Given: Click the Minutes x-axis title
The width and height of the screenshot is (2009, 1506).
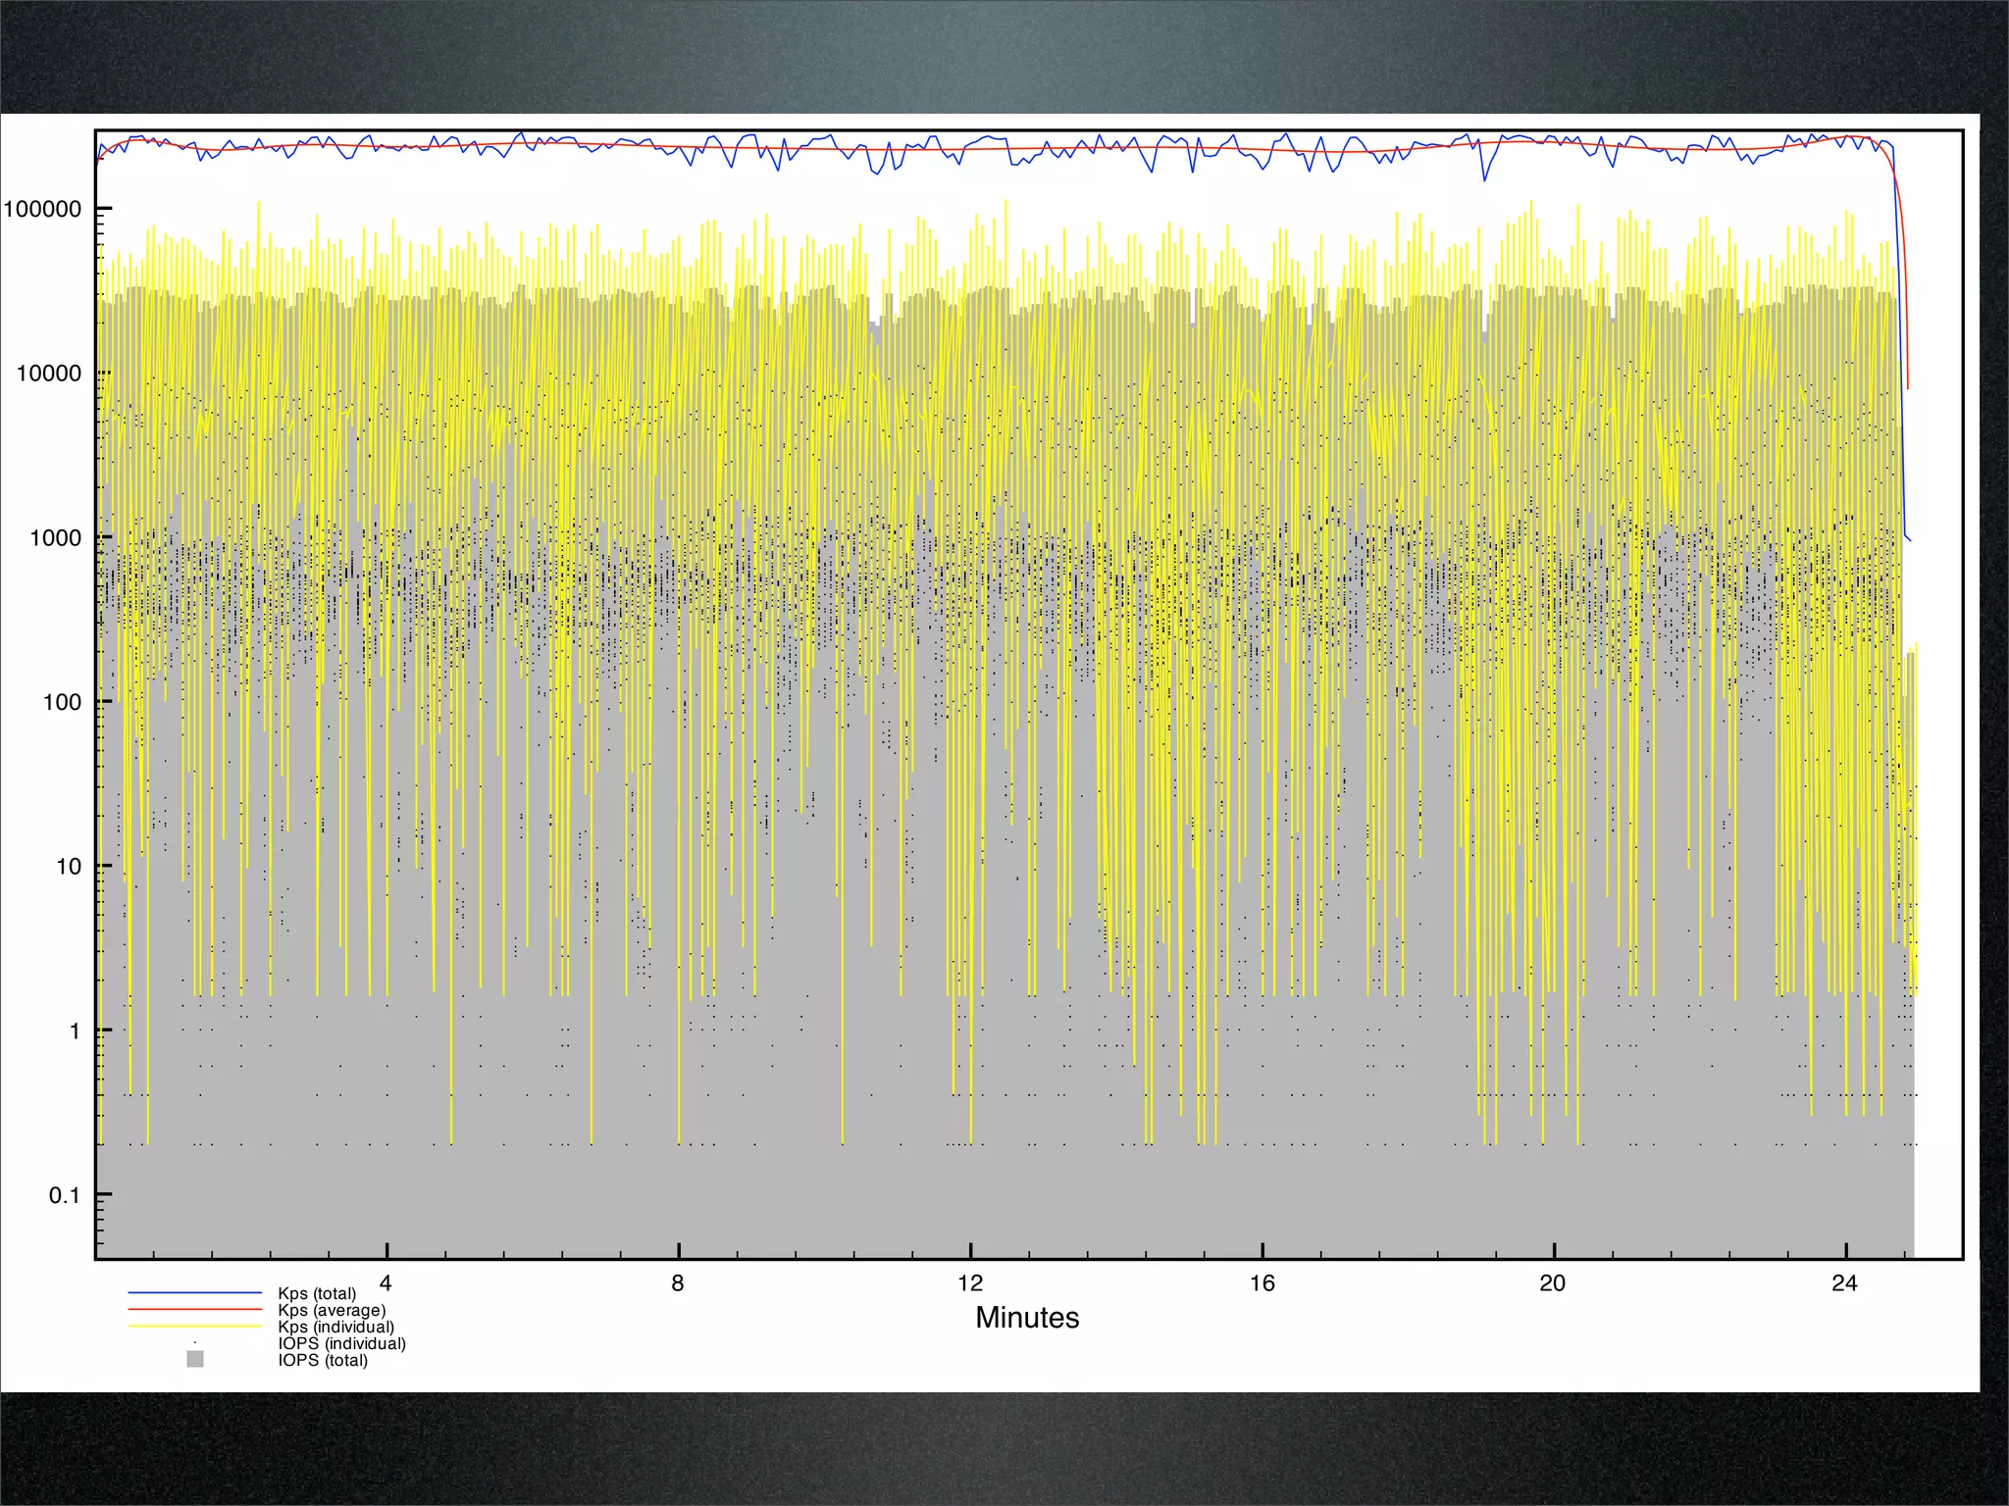Looking at the screenshot, I should tap(1026, 1318).
